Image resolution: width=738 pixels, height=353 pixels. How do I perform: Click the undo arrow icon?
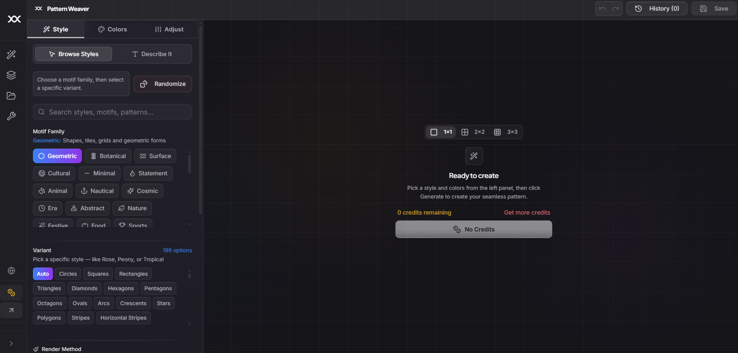coord(602,9)
